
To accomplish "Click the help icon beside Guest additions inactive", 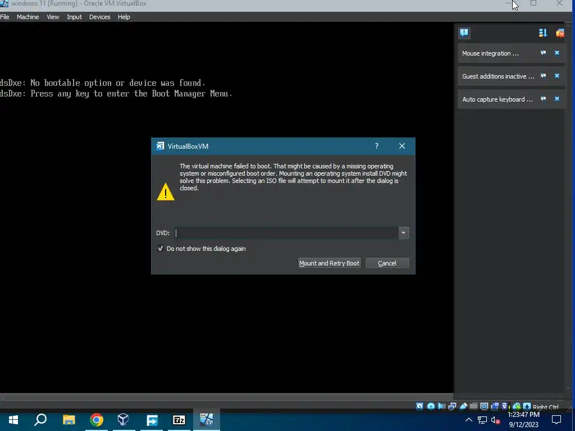I will click(543, 76).
